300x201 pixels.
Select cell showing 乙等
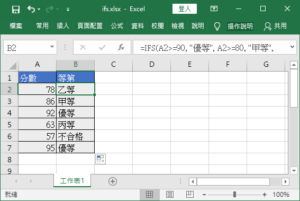coord(75,90)
